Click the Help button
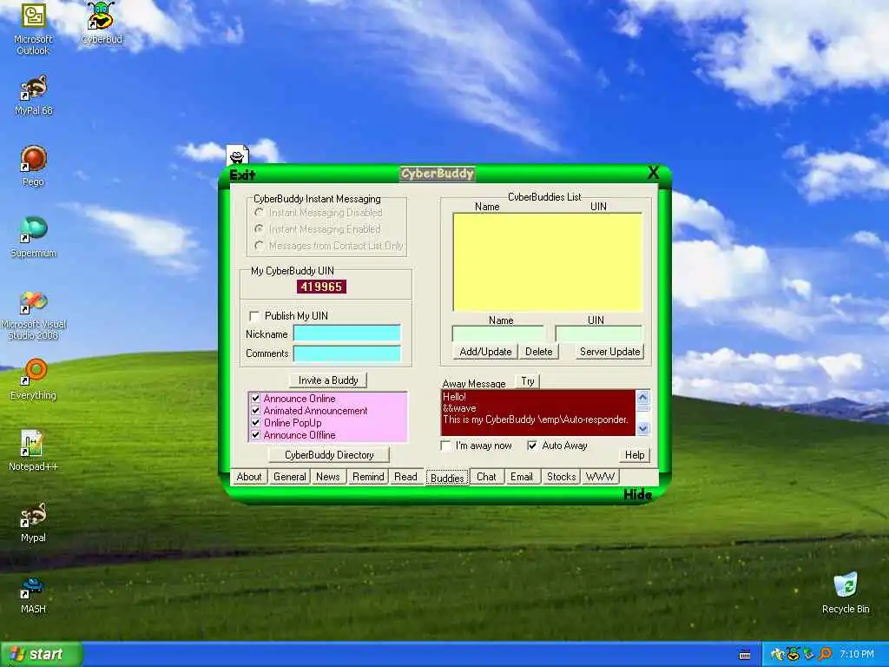This screenshot has height=667, width=889. 635,455
